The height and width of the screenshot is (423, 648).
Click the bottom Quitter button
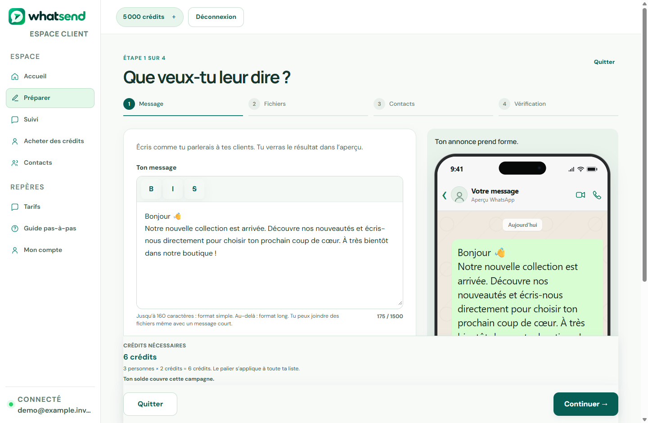click(150, 404)
